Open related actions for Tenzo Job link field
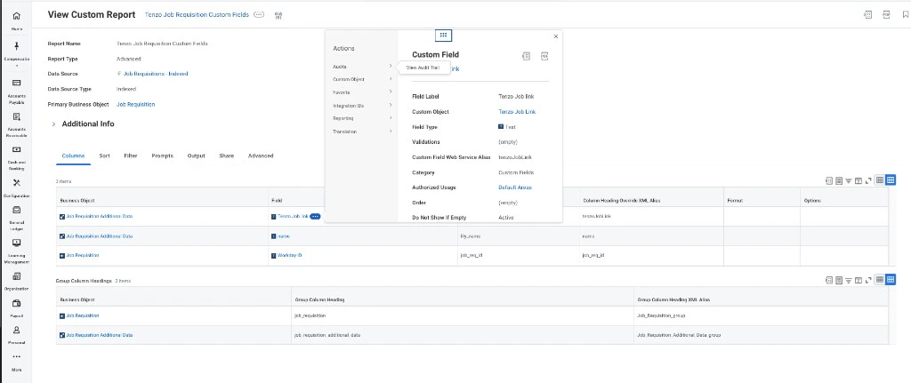 [315, 217]
